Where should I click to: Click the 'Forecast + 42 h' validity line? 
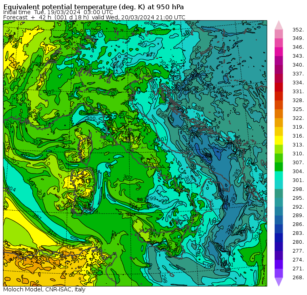tap(94, 17)
